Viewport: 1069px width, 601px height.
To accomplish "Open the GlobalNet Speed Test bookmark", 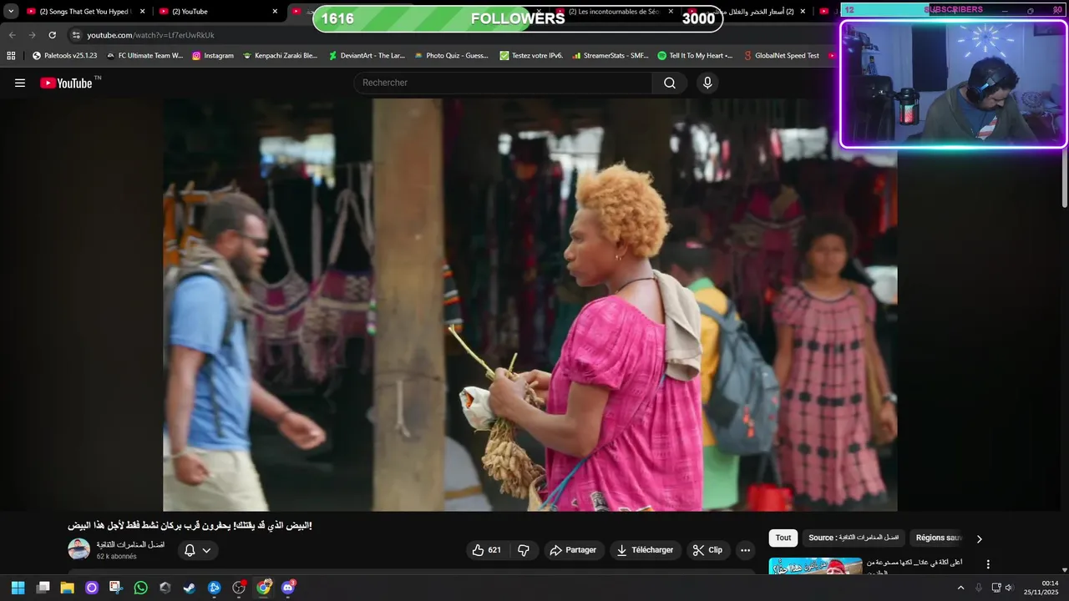I will click(780, 56).
